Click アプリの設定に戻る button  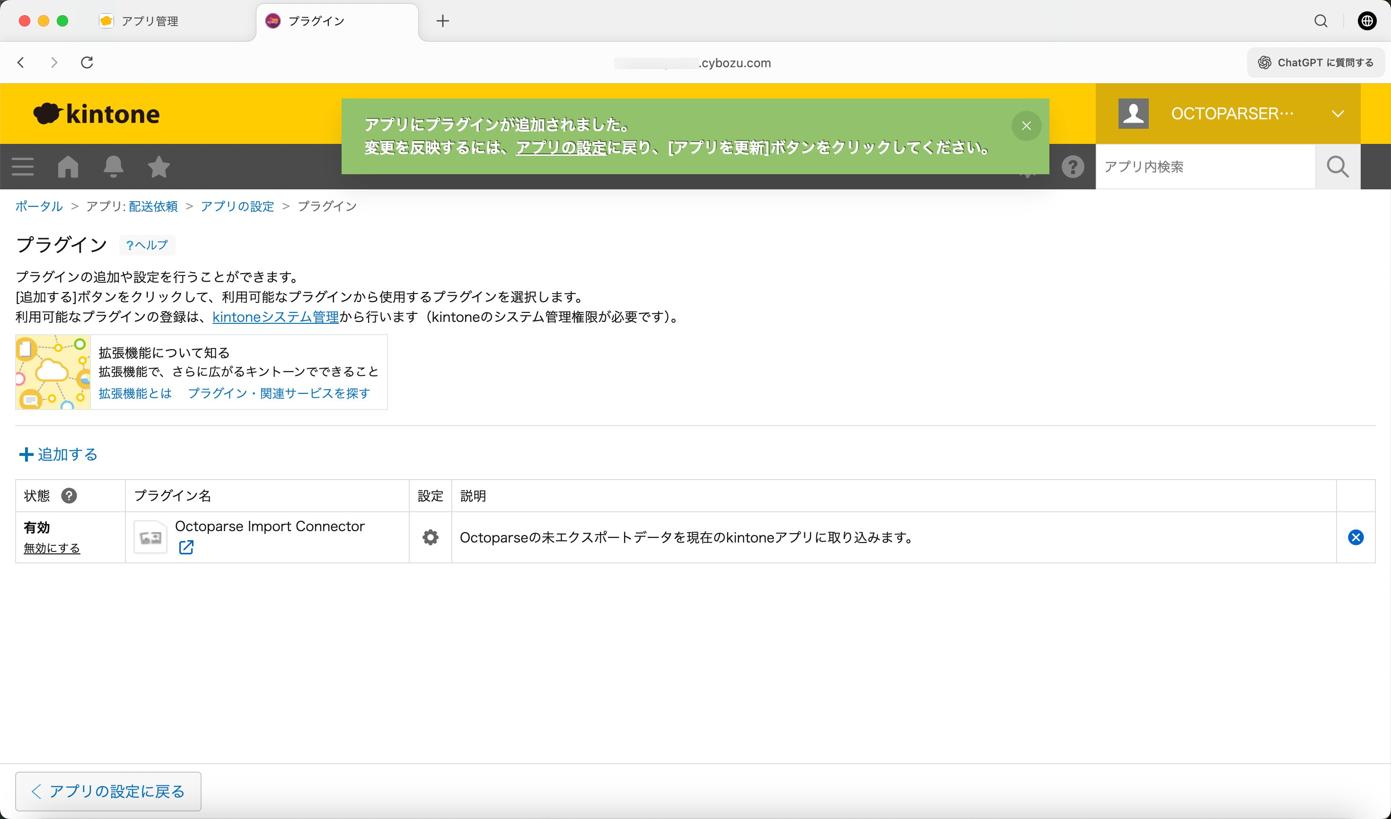(108, 791)
